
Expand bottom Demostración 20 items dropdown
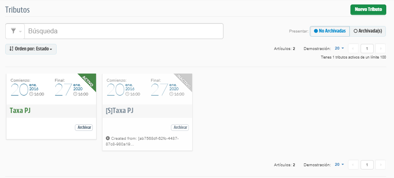339,165
